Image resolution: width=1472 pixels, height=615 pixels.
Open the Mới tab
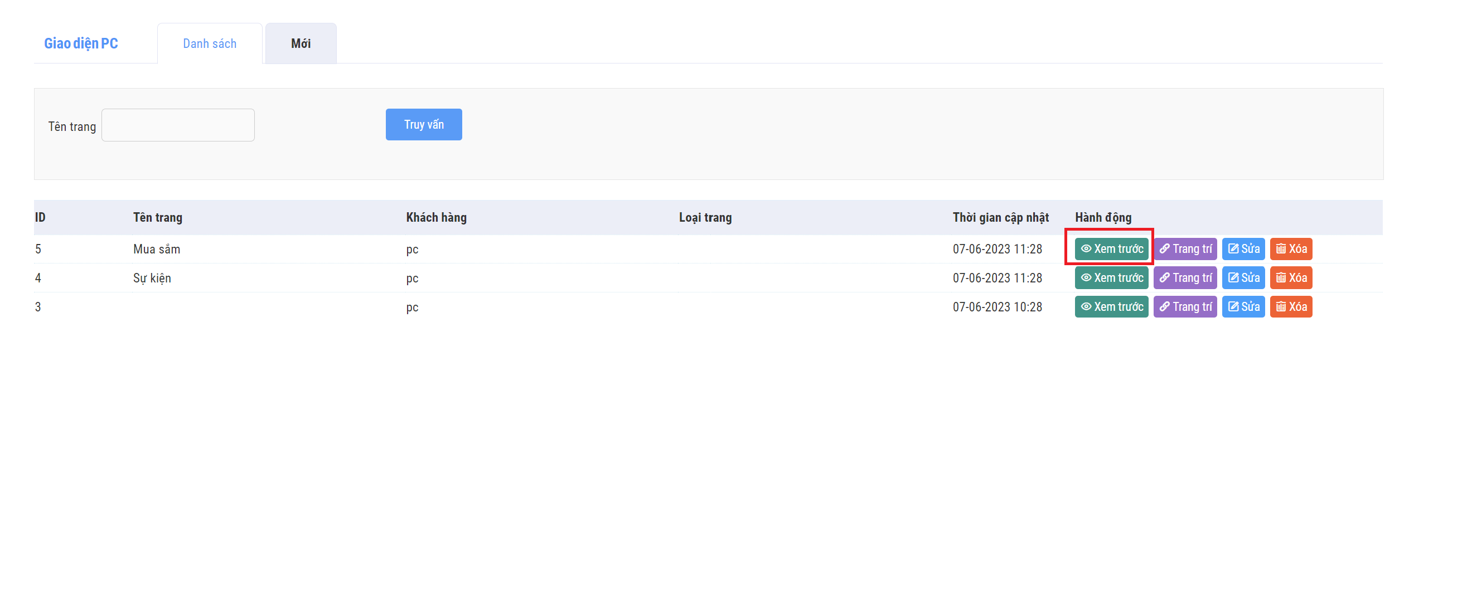click(x=301, y=43)
